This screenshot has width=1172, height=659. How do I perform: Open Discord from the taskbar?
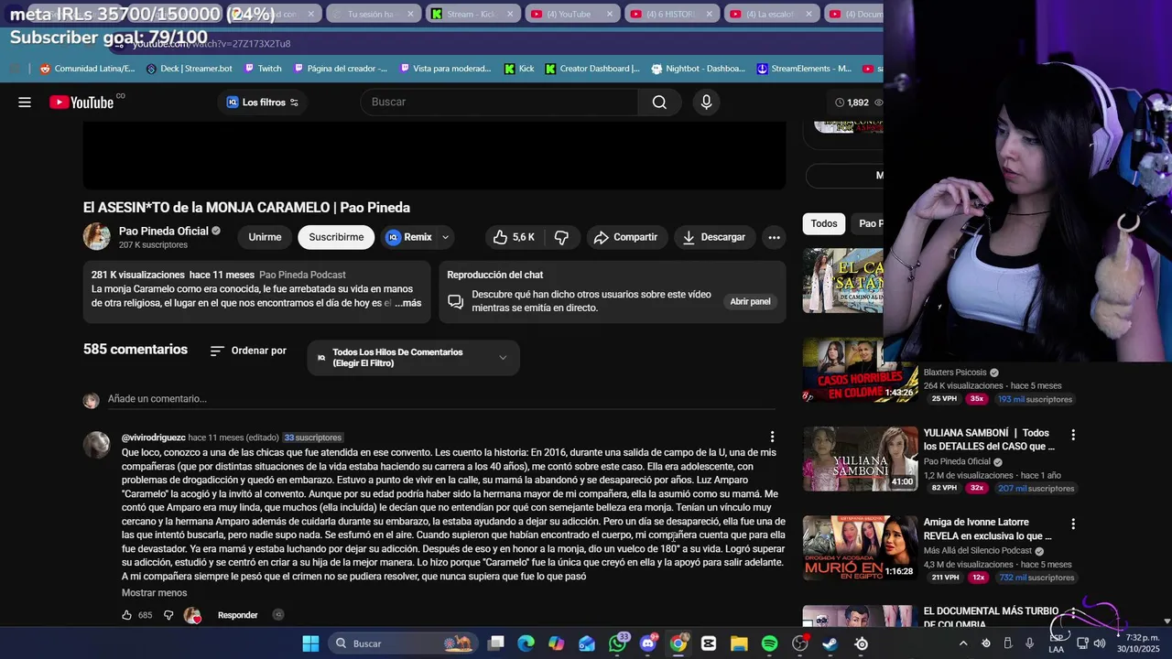click(x=648, y=643)
